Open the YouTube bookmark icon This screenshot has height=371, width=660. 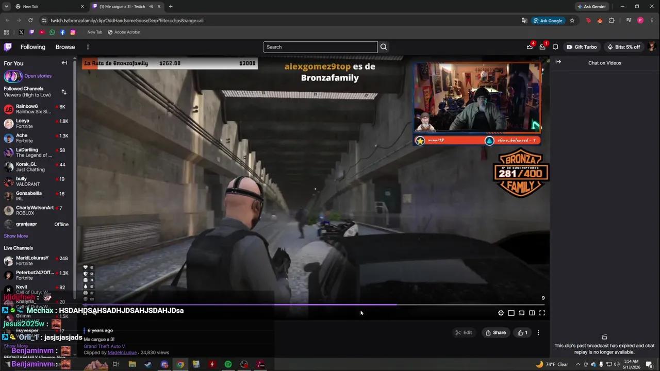[x=42, y=32]
